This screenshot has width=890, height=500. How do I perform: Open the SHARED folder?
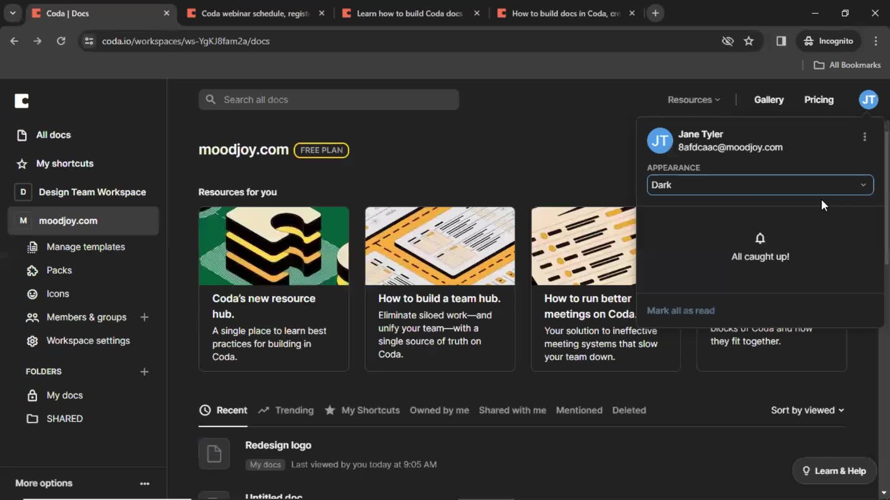point(64,419)
